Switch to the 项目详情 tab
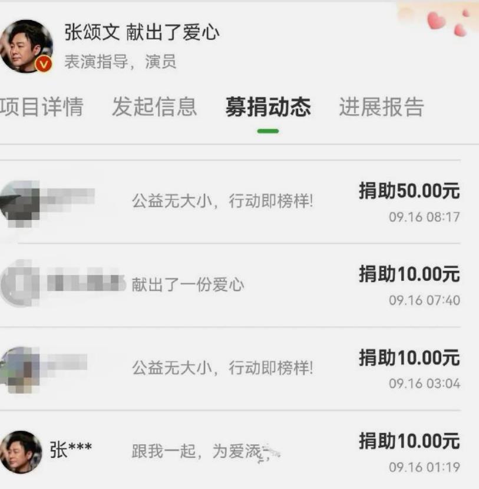479x489 pixels. coord(41,107)
